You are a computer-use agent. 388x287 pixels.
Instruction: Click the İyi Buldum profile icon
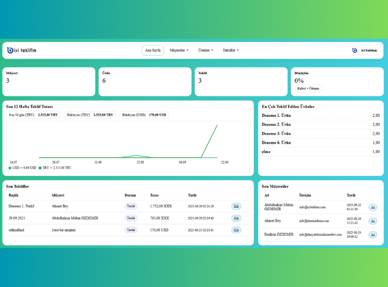pyautogui.click(x=354, y=50)
